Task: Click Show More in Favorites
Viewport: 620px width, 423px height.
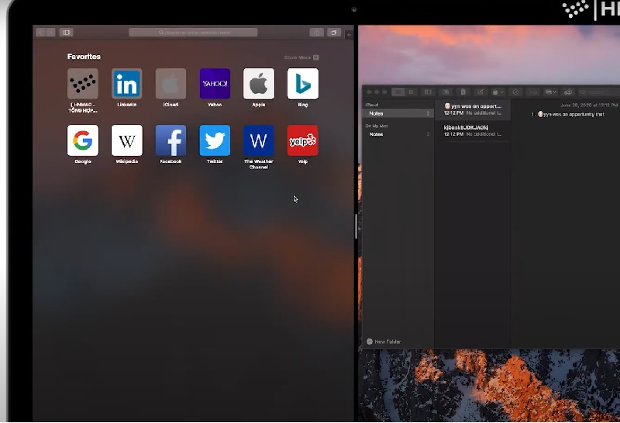Action: pos(301,57)
